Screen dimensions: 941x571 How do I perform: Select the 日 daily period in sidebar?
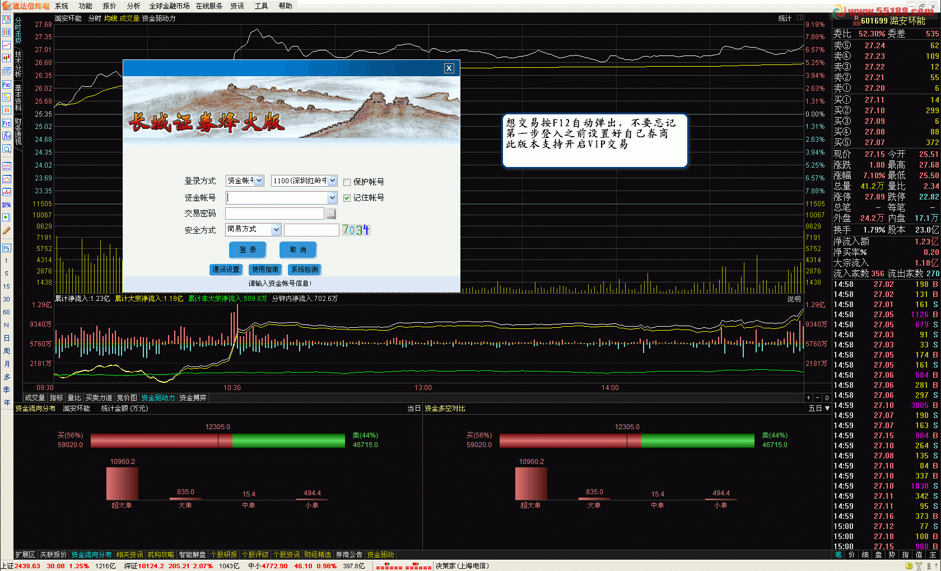tap(6, 338)
